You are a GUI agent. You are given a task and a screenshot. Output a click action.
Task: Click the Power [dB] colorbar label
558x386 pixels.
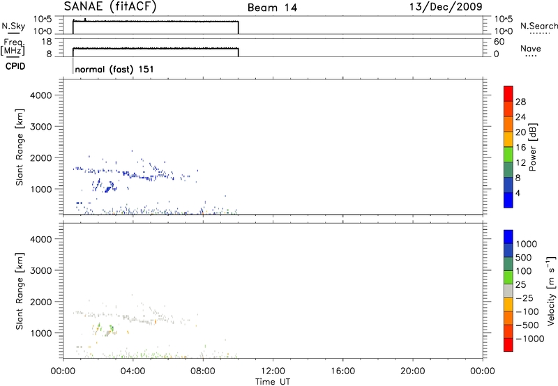coord(532,147)
